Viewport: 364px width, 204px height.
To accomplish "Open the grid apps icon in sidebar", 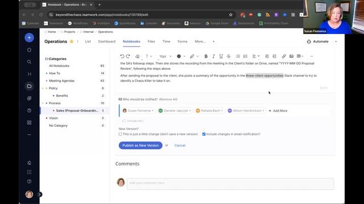I will [29, 122].
